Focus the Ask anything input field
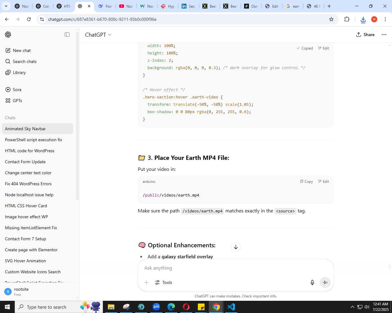 [236, 268]
